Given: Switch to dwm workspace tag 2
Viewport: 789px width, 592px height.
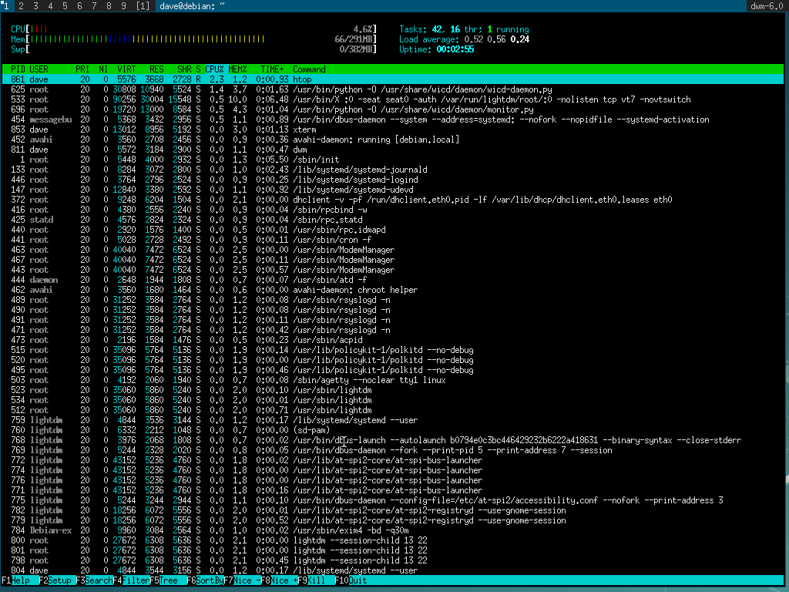Looking at the screenshot, I should point(20,6).
